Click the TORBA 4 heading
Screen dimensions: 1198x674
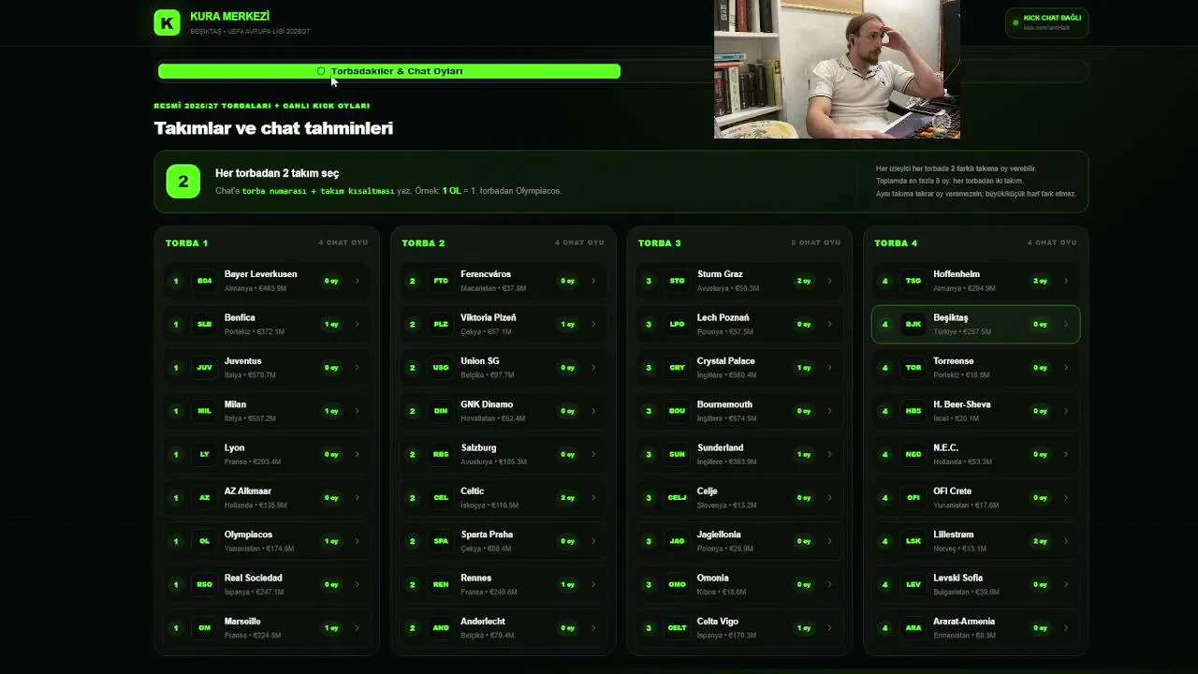(896, 243)
